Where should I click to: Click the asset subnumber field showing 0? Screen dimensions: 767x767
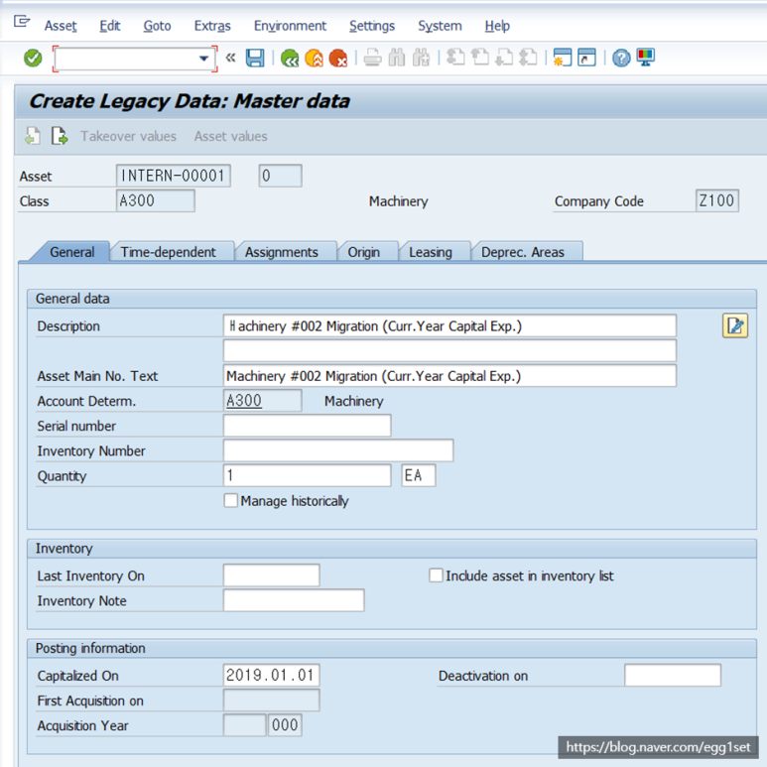pos(280,176)
